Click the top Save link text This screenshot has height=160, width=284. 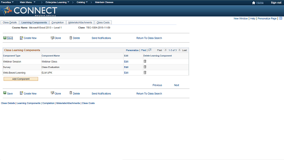(x=10, y=38)
